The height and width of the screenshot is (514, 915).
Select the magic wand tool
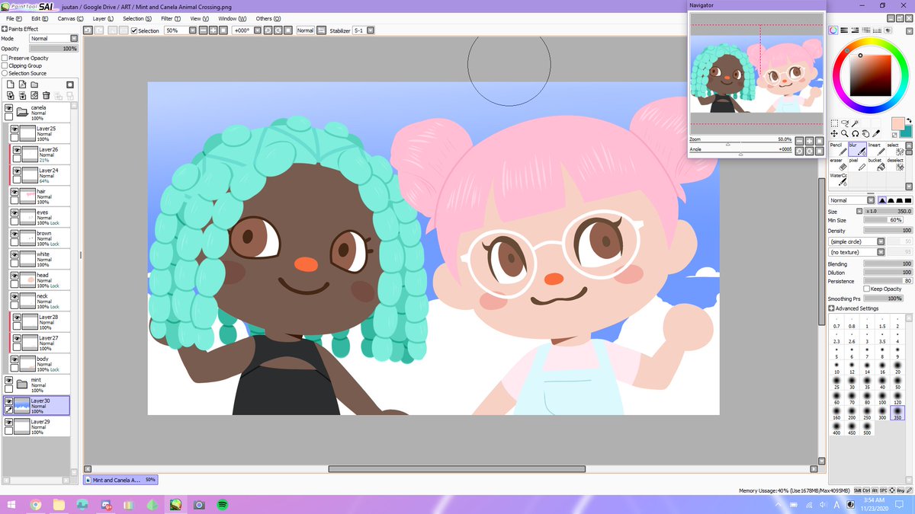click(856, 123)
